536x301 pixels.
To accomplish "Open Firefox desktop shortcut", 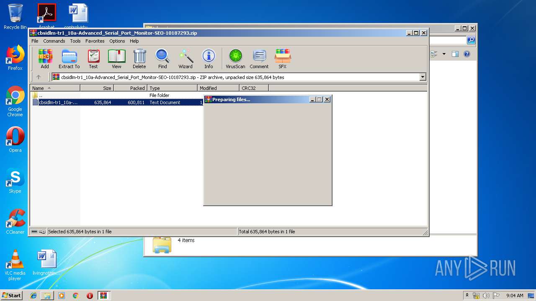I will (x=15, y=58).
